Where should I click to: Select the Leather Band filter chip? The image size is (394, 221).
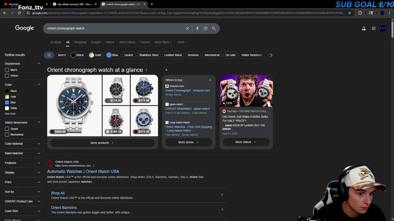click(173, 55)
